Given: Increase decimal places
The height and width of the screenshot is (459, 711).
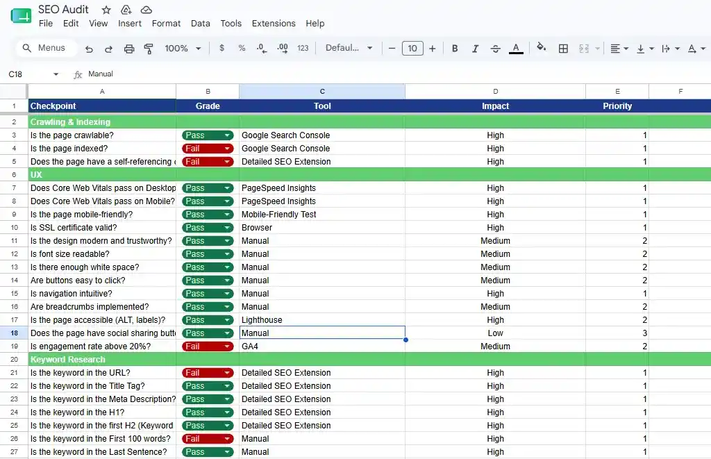Looking at the screenshot, I should coord(283,48).
